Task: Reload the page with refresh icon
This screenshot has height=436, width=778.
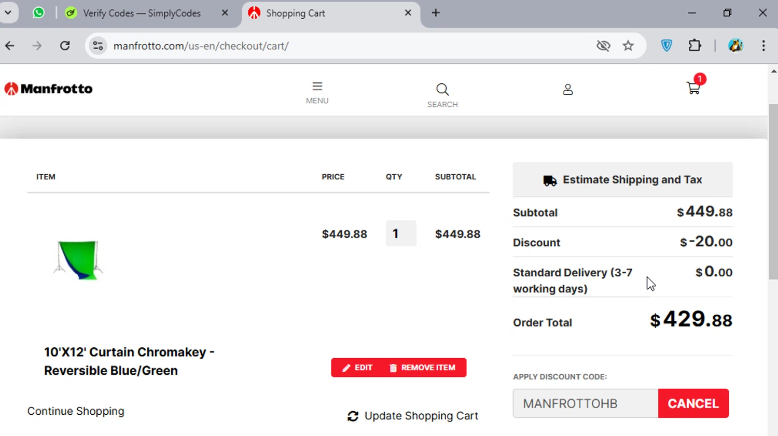Action: 65,46
